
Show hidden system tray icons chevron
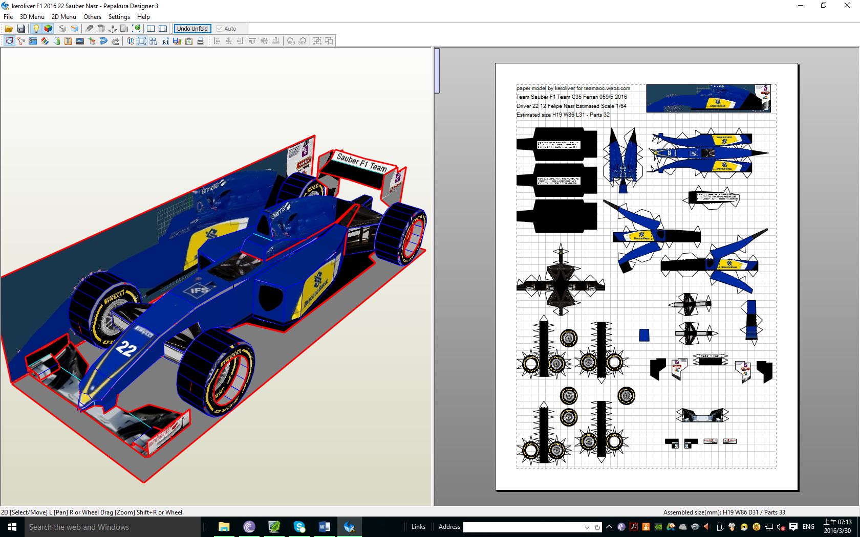pos(609,527)
